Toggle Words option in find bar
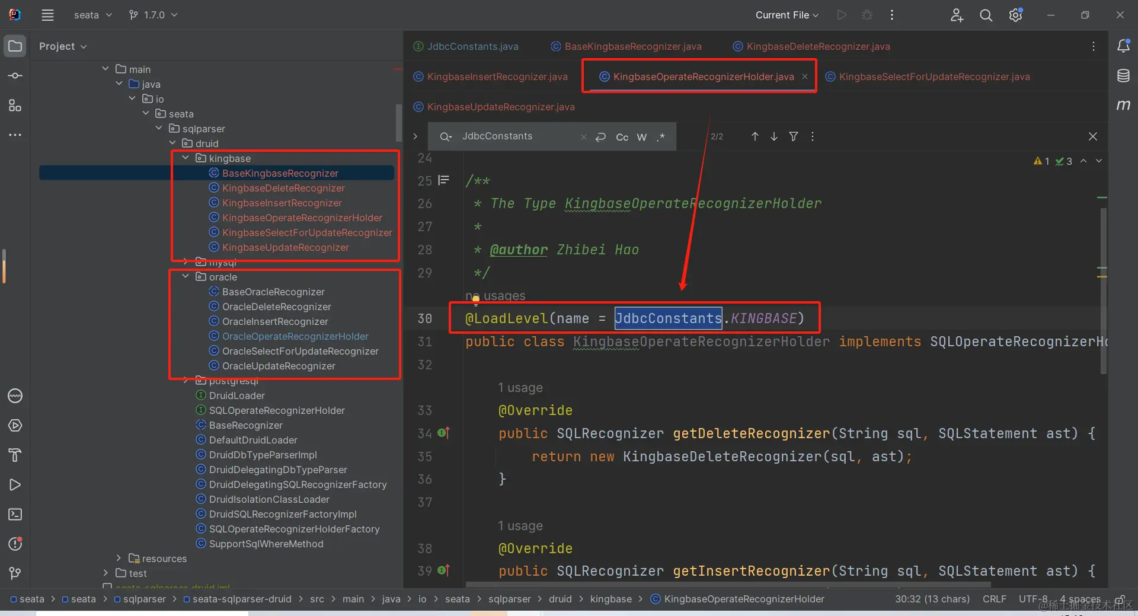This screenshot has width=1138, height=616. point(642,137)
